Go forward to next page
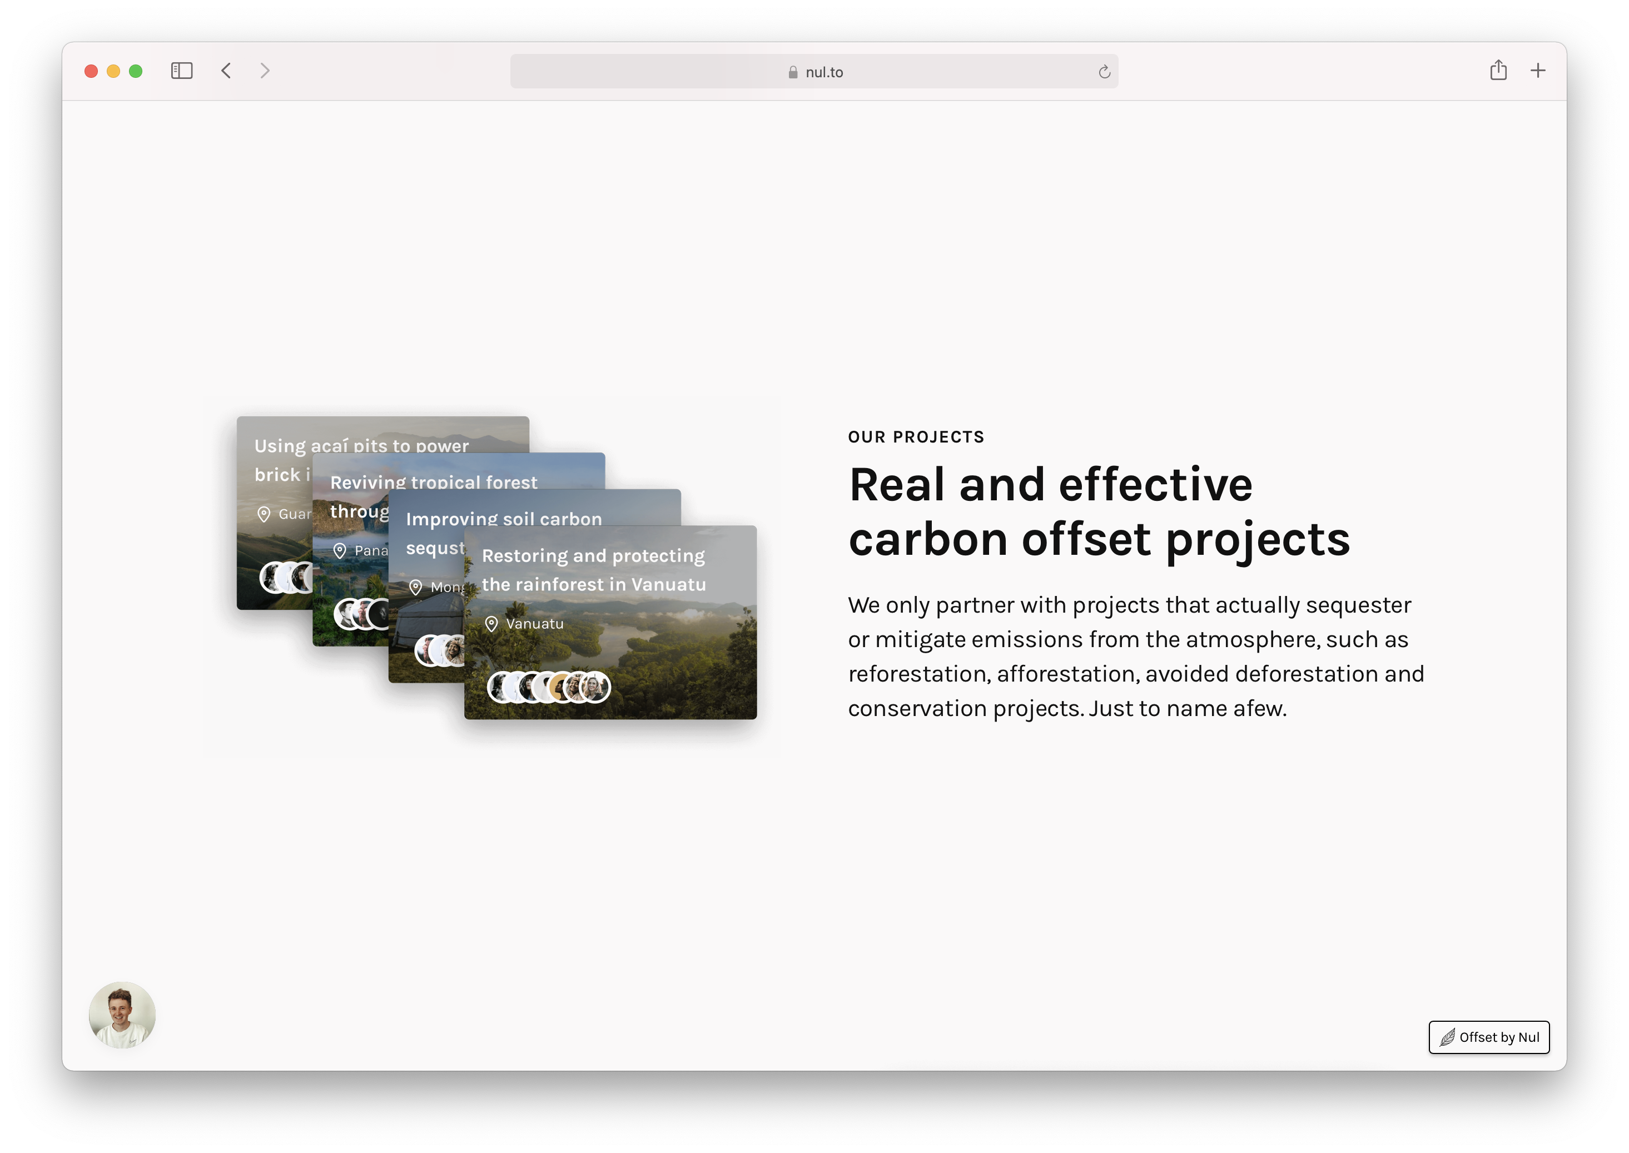Viewport: 1629px width, 1153px height. click(265, 71)
